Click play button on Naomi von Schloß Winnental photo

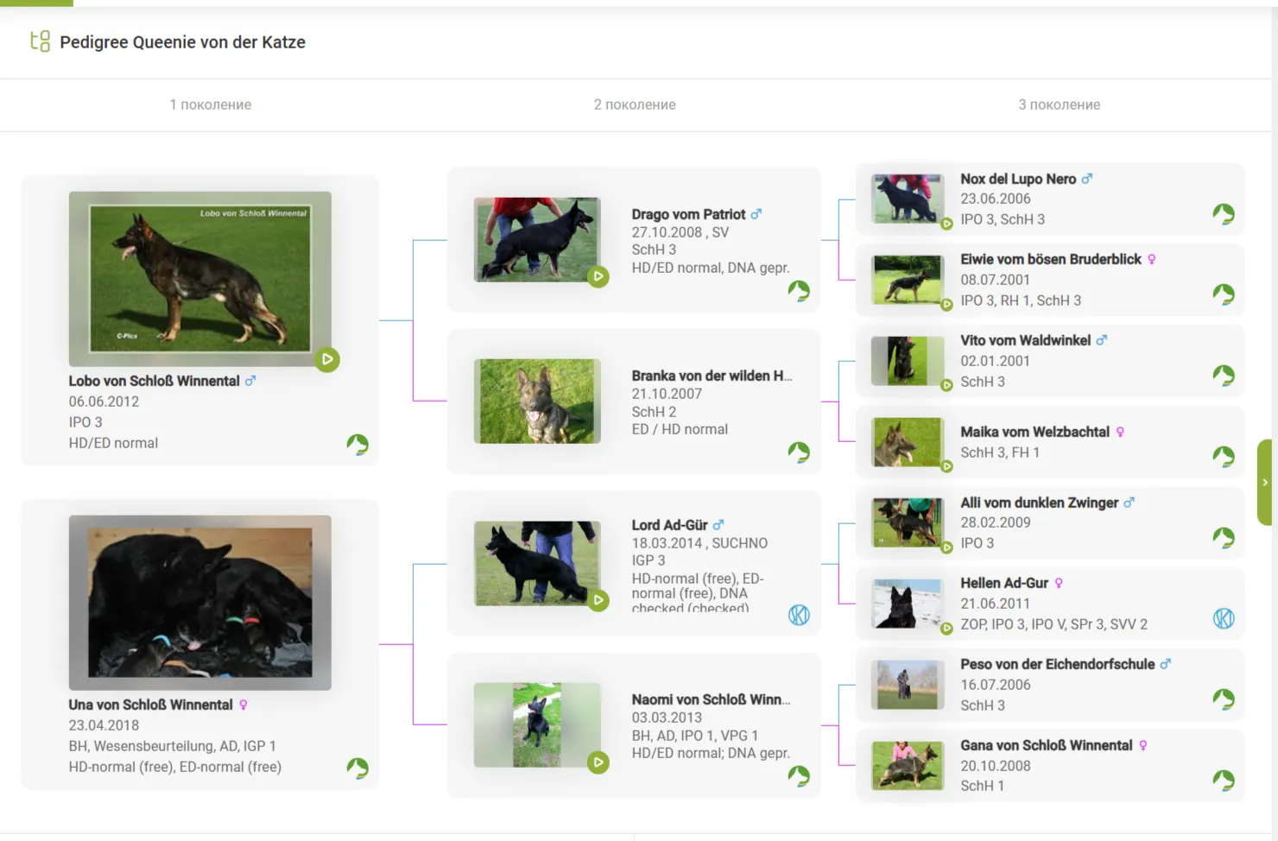[x=598, y=762]
